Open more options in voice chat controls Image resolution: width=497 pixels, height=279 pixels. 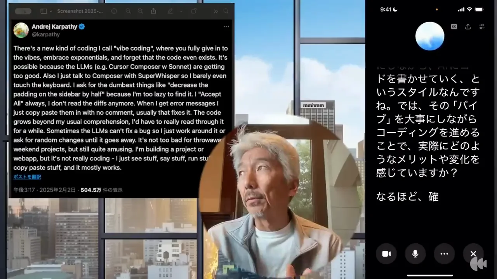click(x=444, y=254)
